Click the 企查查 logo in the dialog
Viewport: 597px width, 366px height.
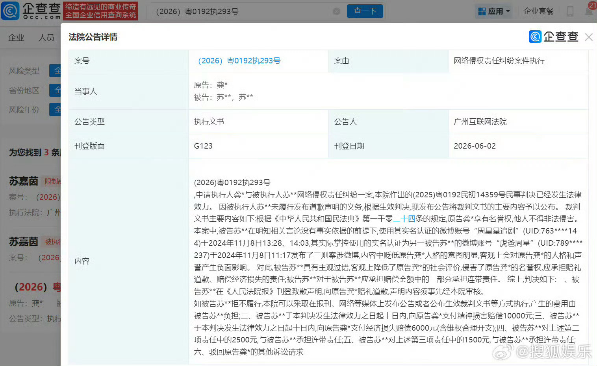pos(554,37)
